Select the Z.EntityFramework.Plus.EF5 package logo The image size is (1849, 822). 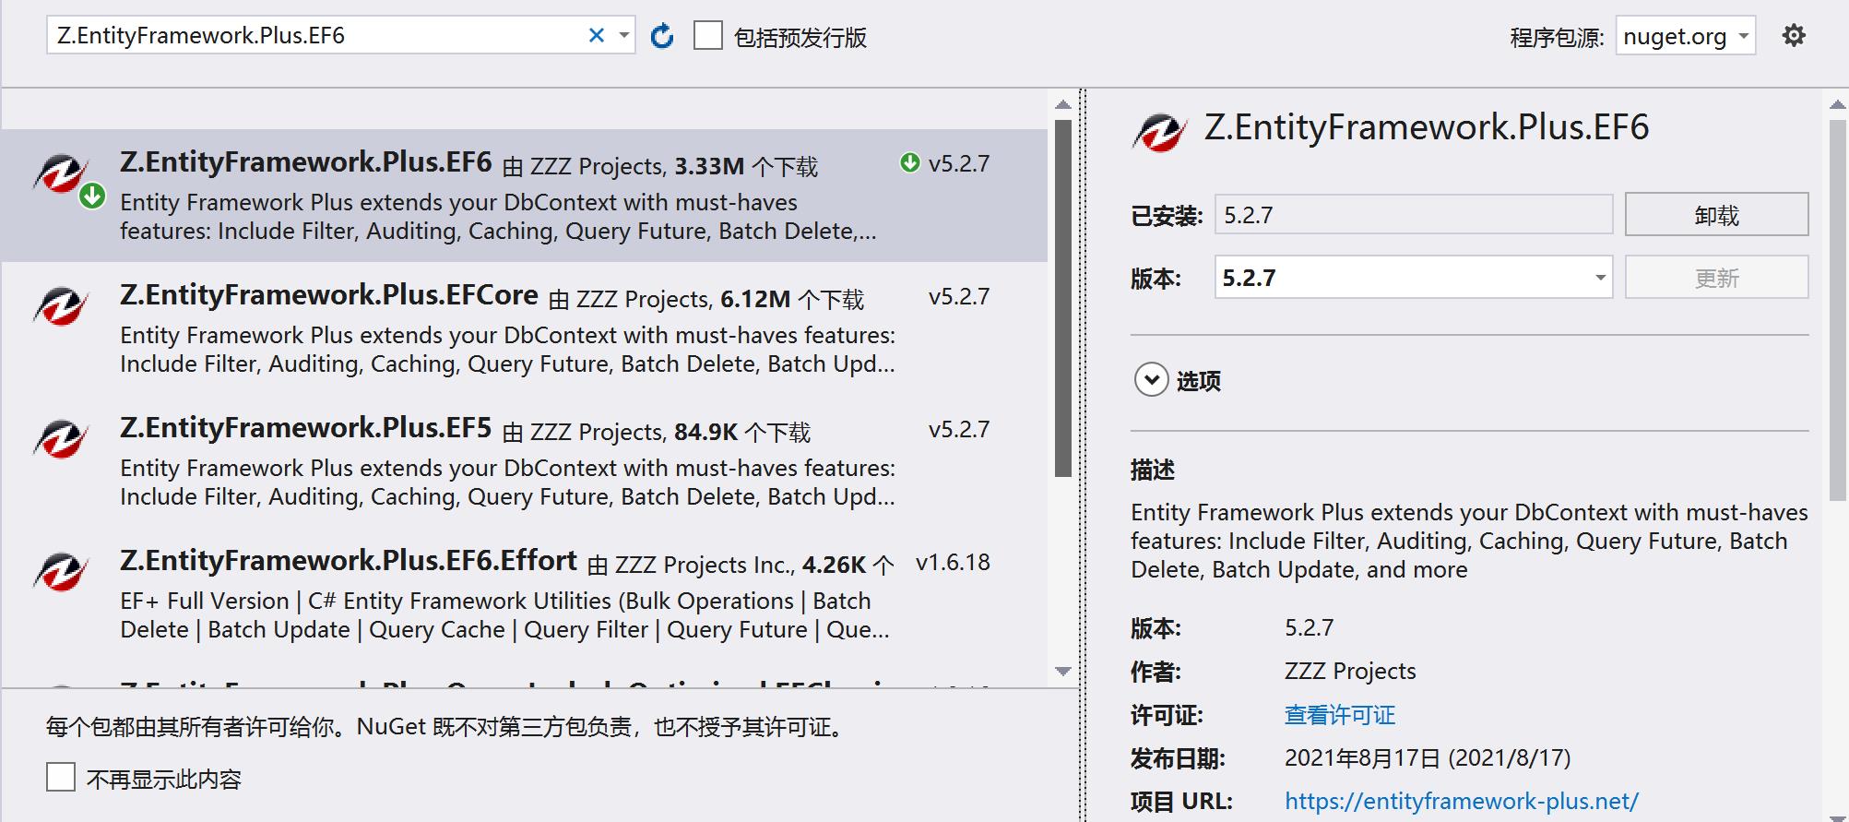pos(61,439)
